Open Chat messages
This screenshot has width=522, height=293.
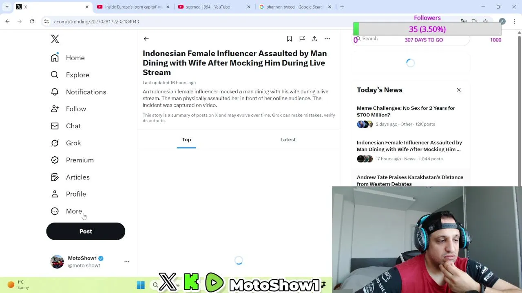pos(66,126)
